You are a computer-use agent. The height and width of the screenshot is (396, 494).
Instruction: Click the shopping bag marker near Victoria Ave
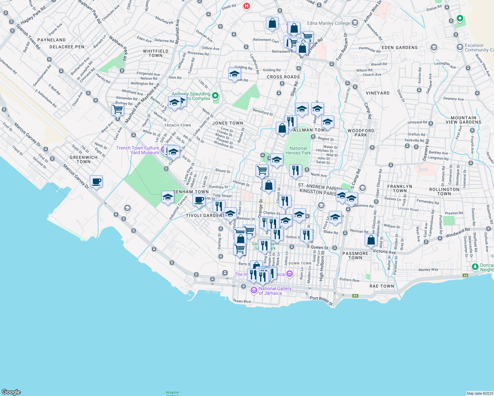pyautogui.click(x=371, y=240)
